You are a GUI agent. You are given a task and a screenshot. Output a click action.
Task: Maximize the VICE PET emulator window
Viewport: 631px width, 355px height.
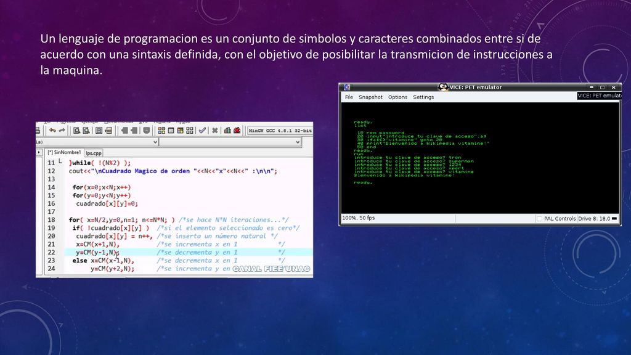(x=603, y=87)
